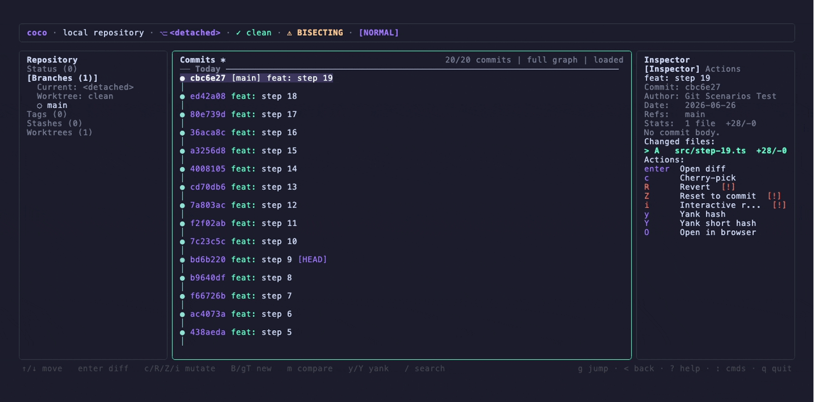Click the commit graph dot for cbc6e27
The height and width of the screenshot is (402, 814).
[182, 79]
